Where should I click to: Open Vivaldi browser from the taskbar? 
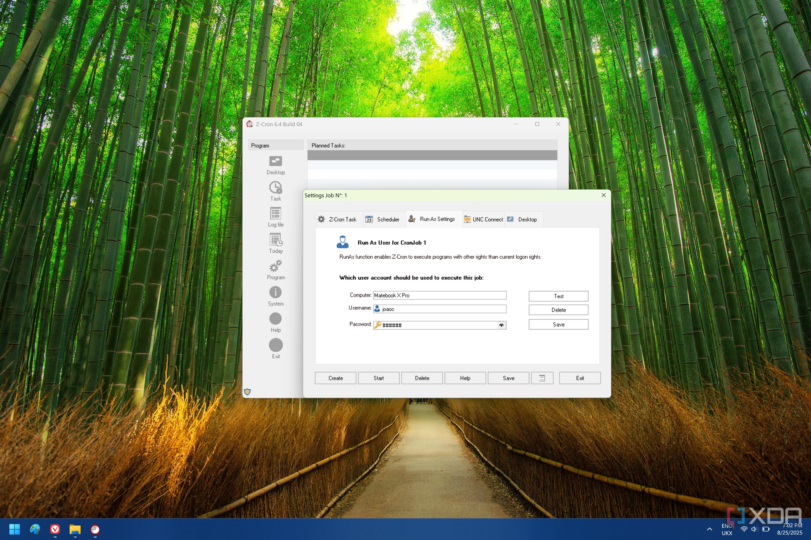click(x=55, y=529)
